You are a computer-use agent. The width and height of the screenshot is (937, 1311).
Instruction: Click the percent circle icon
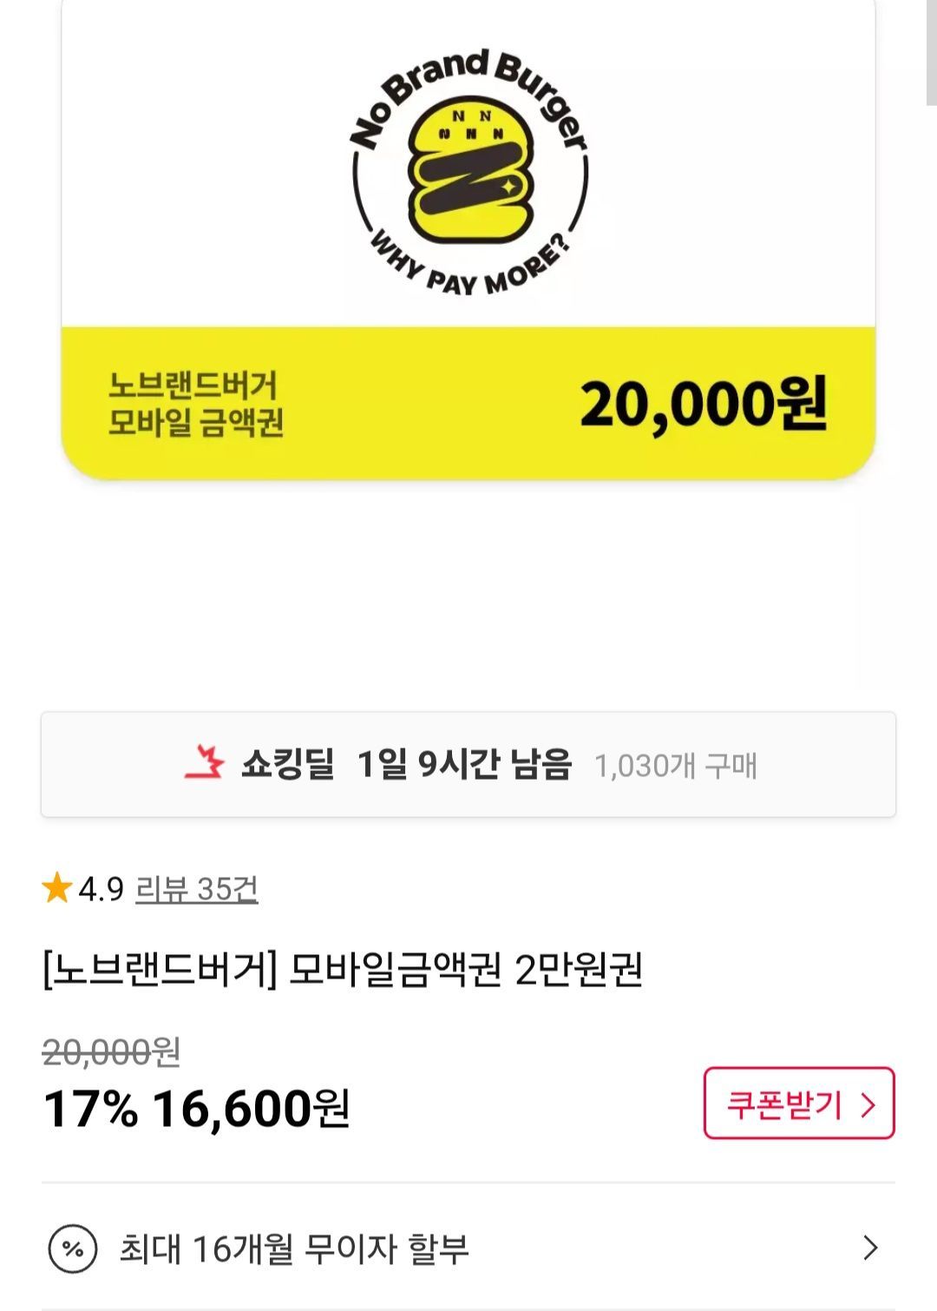coord(74,1249)
